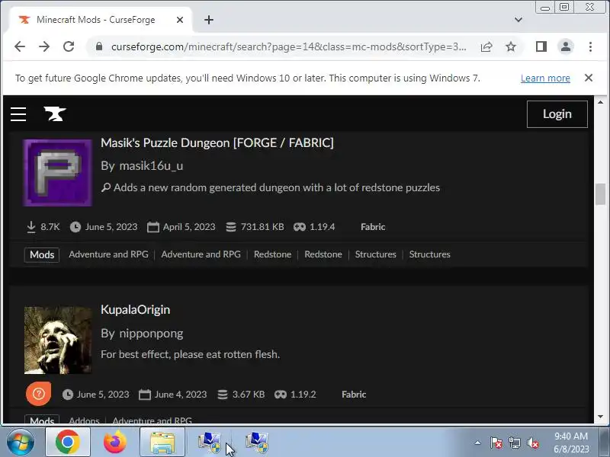Open the KupalaOrigin mod title

pos(135,310)
